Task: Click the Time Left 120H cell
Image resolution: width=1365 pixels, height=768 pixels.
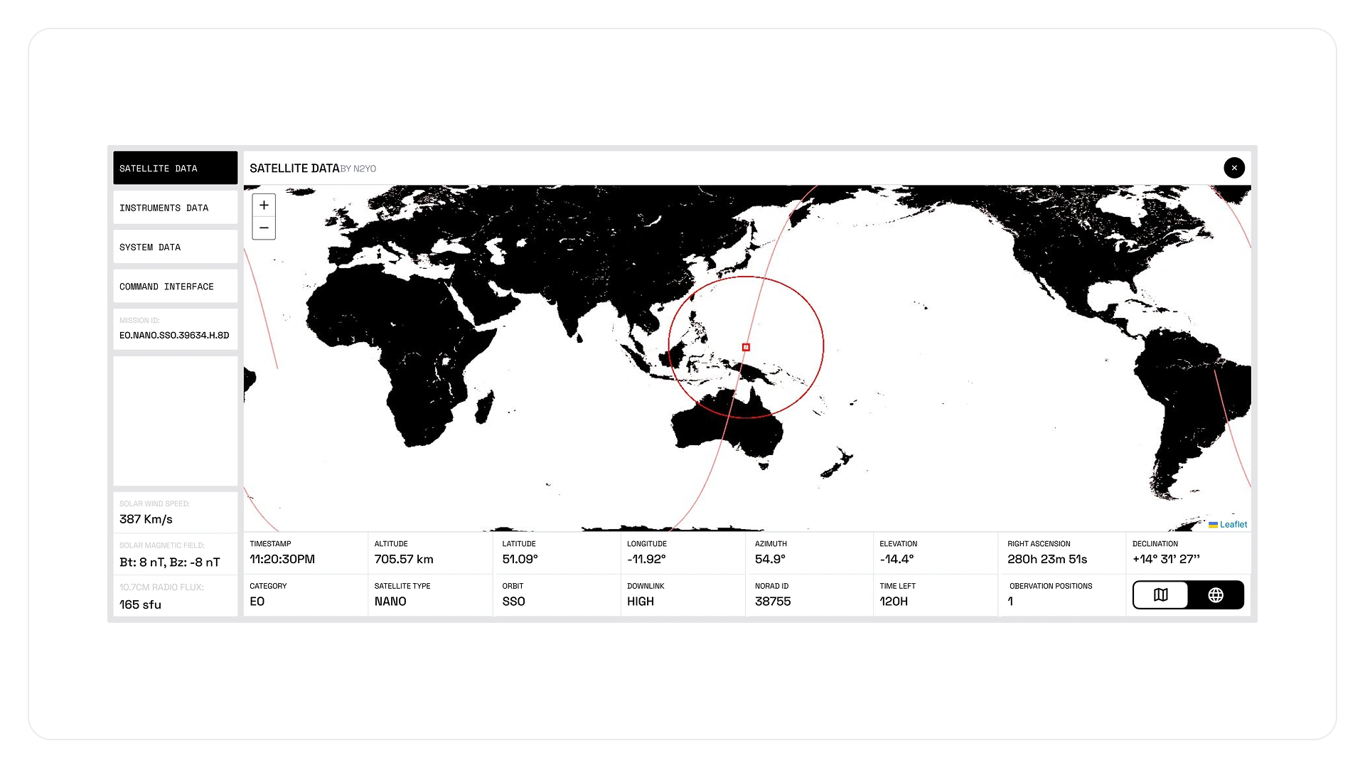Action: 894,602
